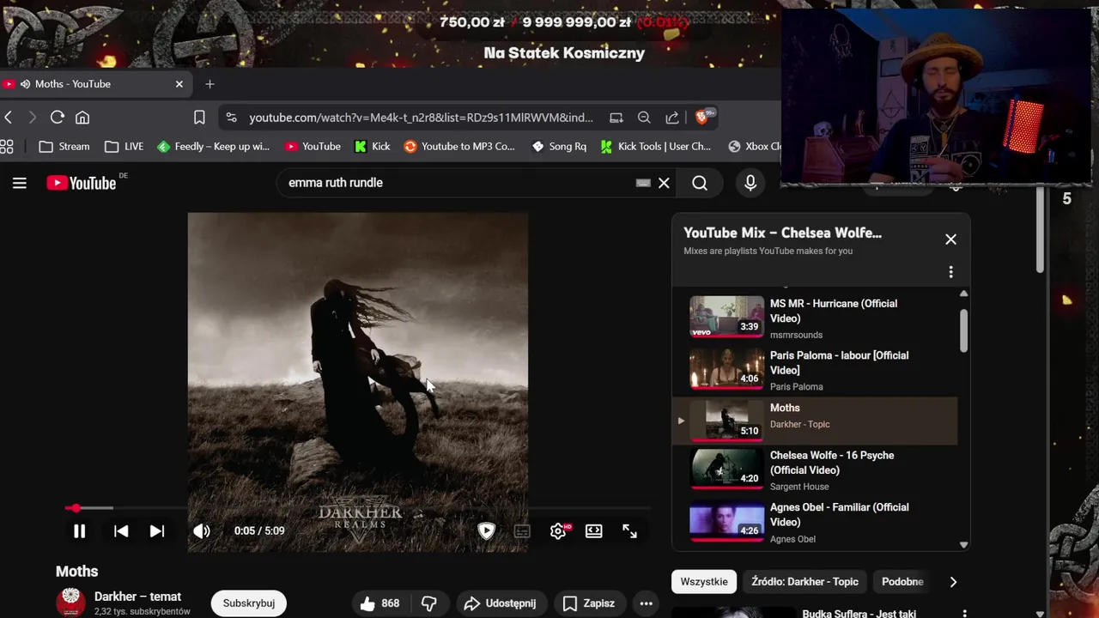Reload the page
Screen dimensions: 1099x618
pos(58,118)
